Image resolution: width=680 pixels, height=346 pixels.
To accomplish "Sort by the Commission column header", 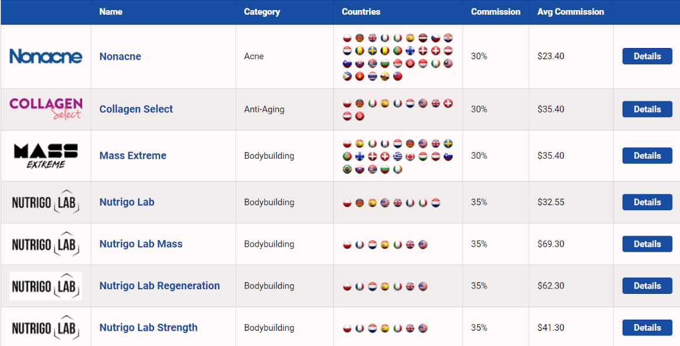I will [496, 12].
